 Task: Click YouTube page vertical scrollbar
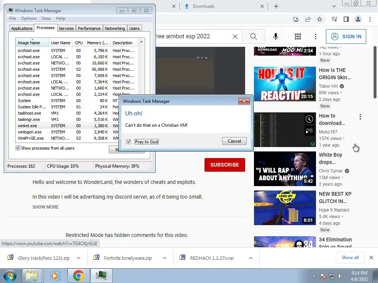[375, 72]
